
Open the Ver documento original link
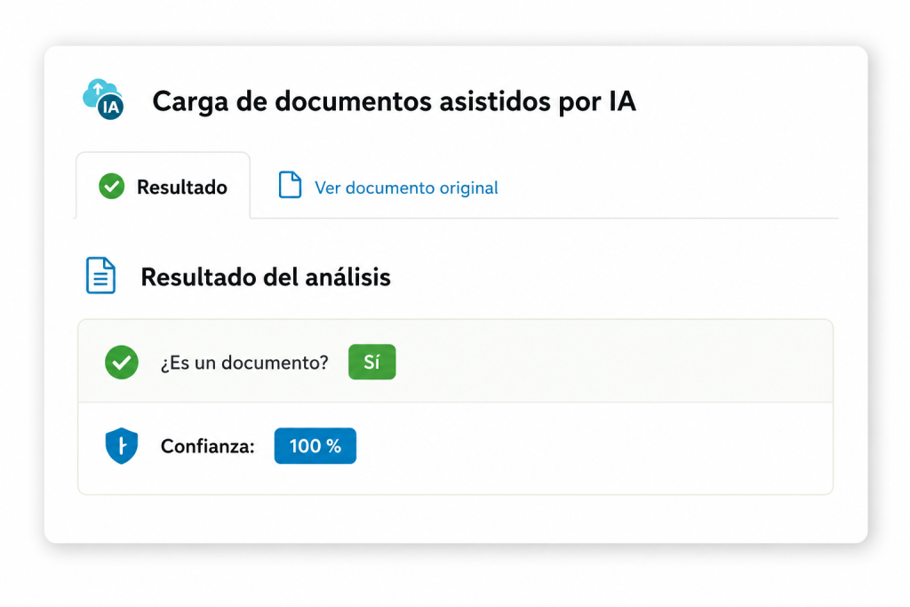pyautogui.click(x=406, y=188)
